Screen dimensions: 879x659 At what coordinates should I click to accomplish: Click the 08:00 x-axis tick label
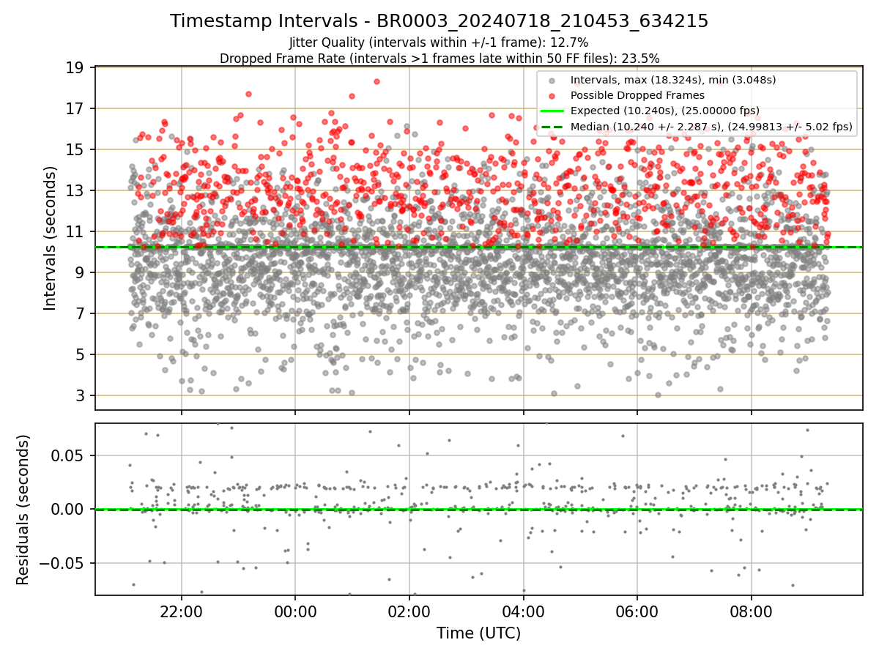[751, 611]
